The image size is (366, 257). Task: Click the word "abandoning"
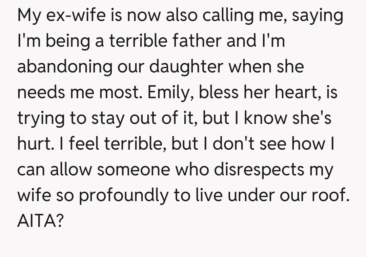pos(64,67)
